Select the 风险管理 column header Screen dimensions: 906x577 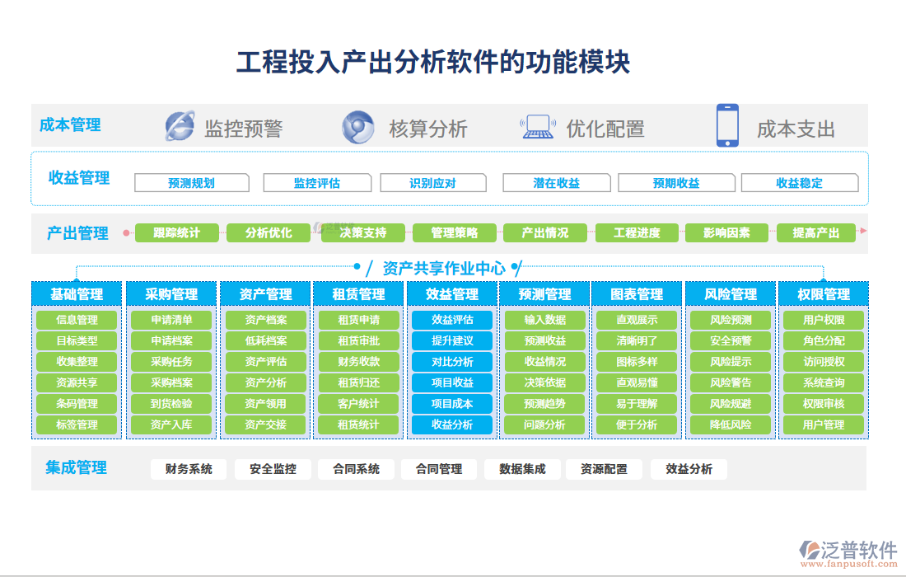point(730,293)
